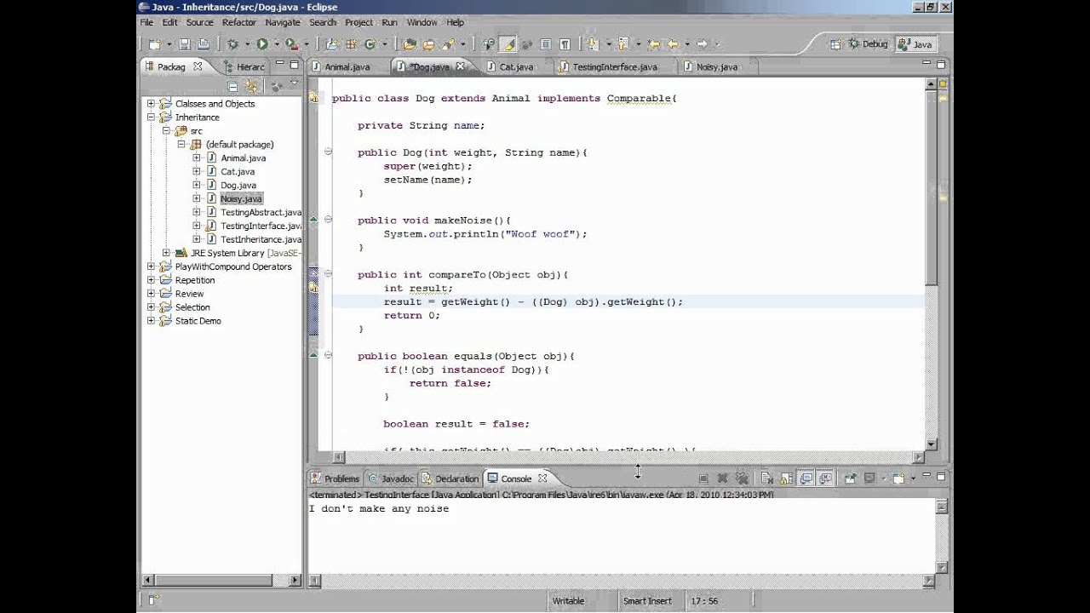This screenshot has height=613, width=1090.
Task: Navigate Back with yellow arrow icon
Action: coord(673,44)
